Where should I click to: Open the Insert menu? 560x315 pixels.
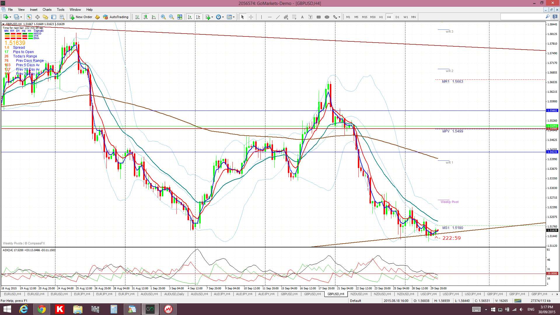34,10
